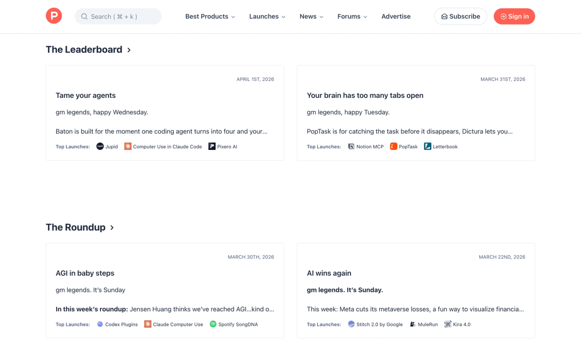Click the Computer Use in Claude Code icon
Screen dimensions: 581x361
click(128, 146)
